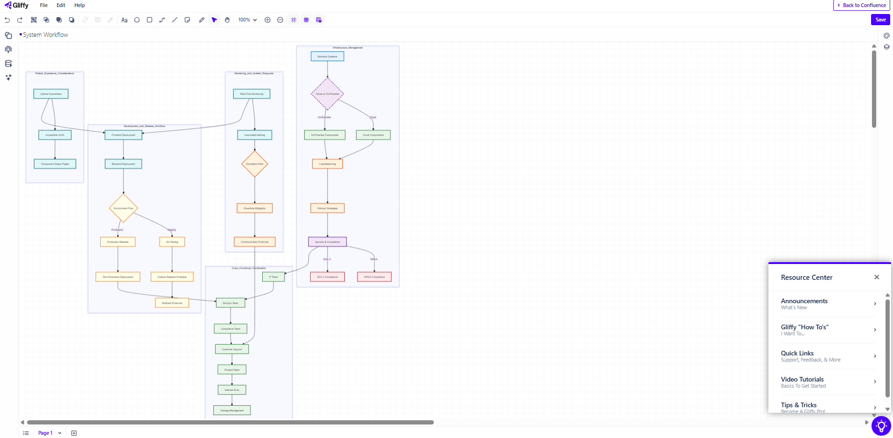Viewport: 893px width, 438px height.
Task: Select the Connector tool
Action: pos(162,20)
